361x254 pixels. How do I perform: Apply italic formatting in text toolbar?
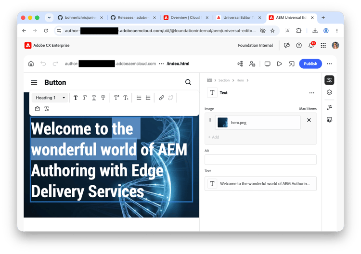pyautogui.click(x=85, y=98)
